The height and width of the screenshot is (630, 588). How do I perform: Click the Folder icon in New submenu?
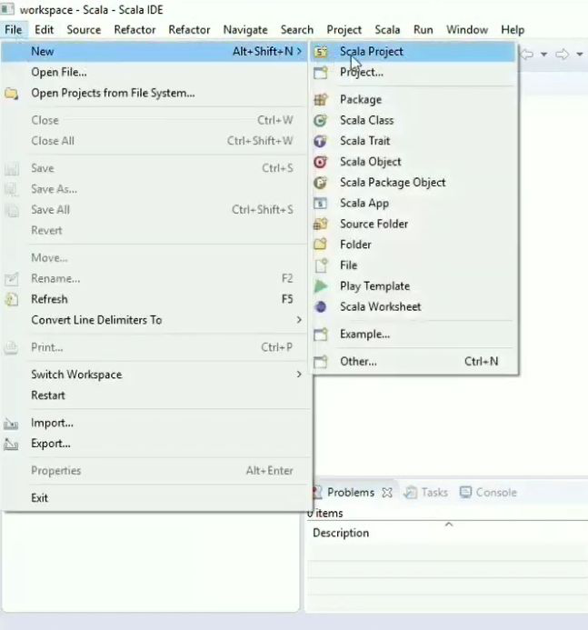point(321,245)
